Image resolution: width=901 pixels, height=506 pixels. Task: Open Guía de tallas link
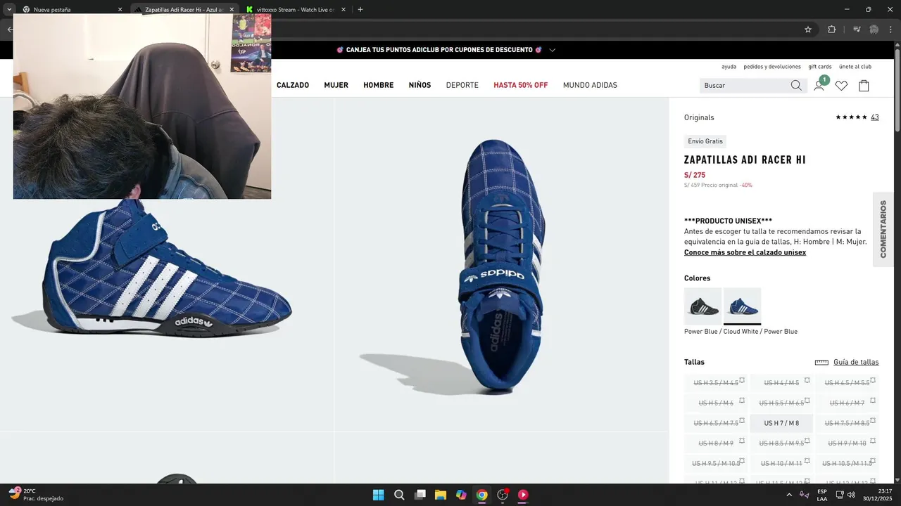pyautogui.click(x=856, y=363)
